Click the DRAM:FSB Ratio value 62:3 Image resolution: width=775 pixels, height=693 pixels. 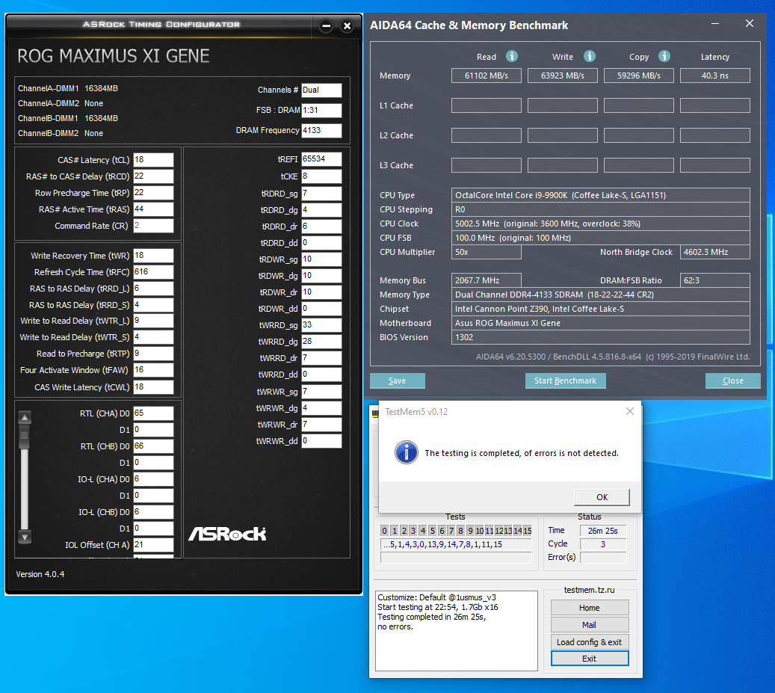tap(714, 280)
